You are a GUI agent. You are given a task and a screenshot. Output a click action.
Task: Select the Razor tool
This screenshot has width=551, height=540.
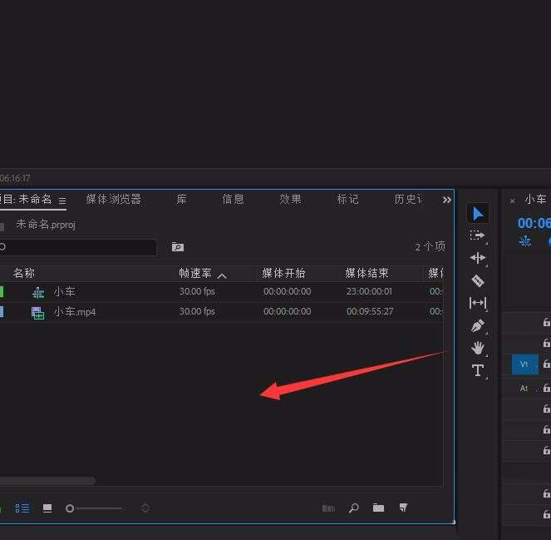coord(478,280)
